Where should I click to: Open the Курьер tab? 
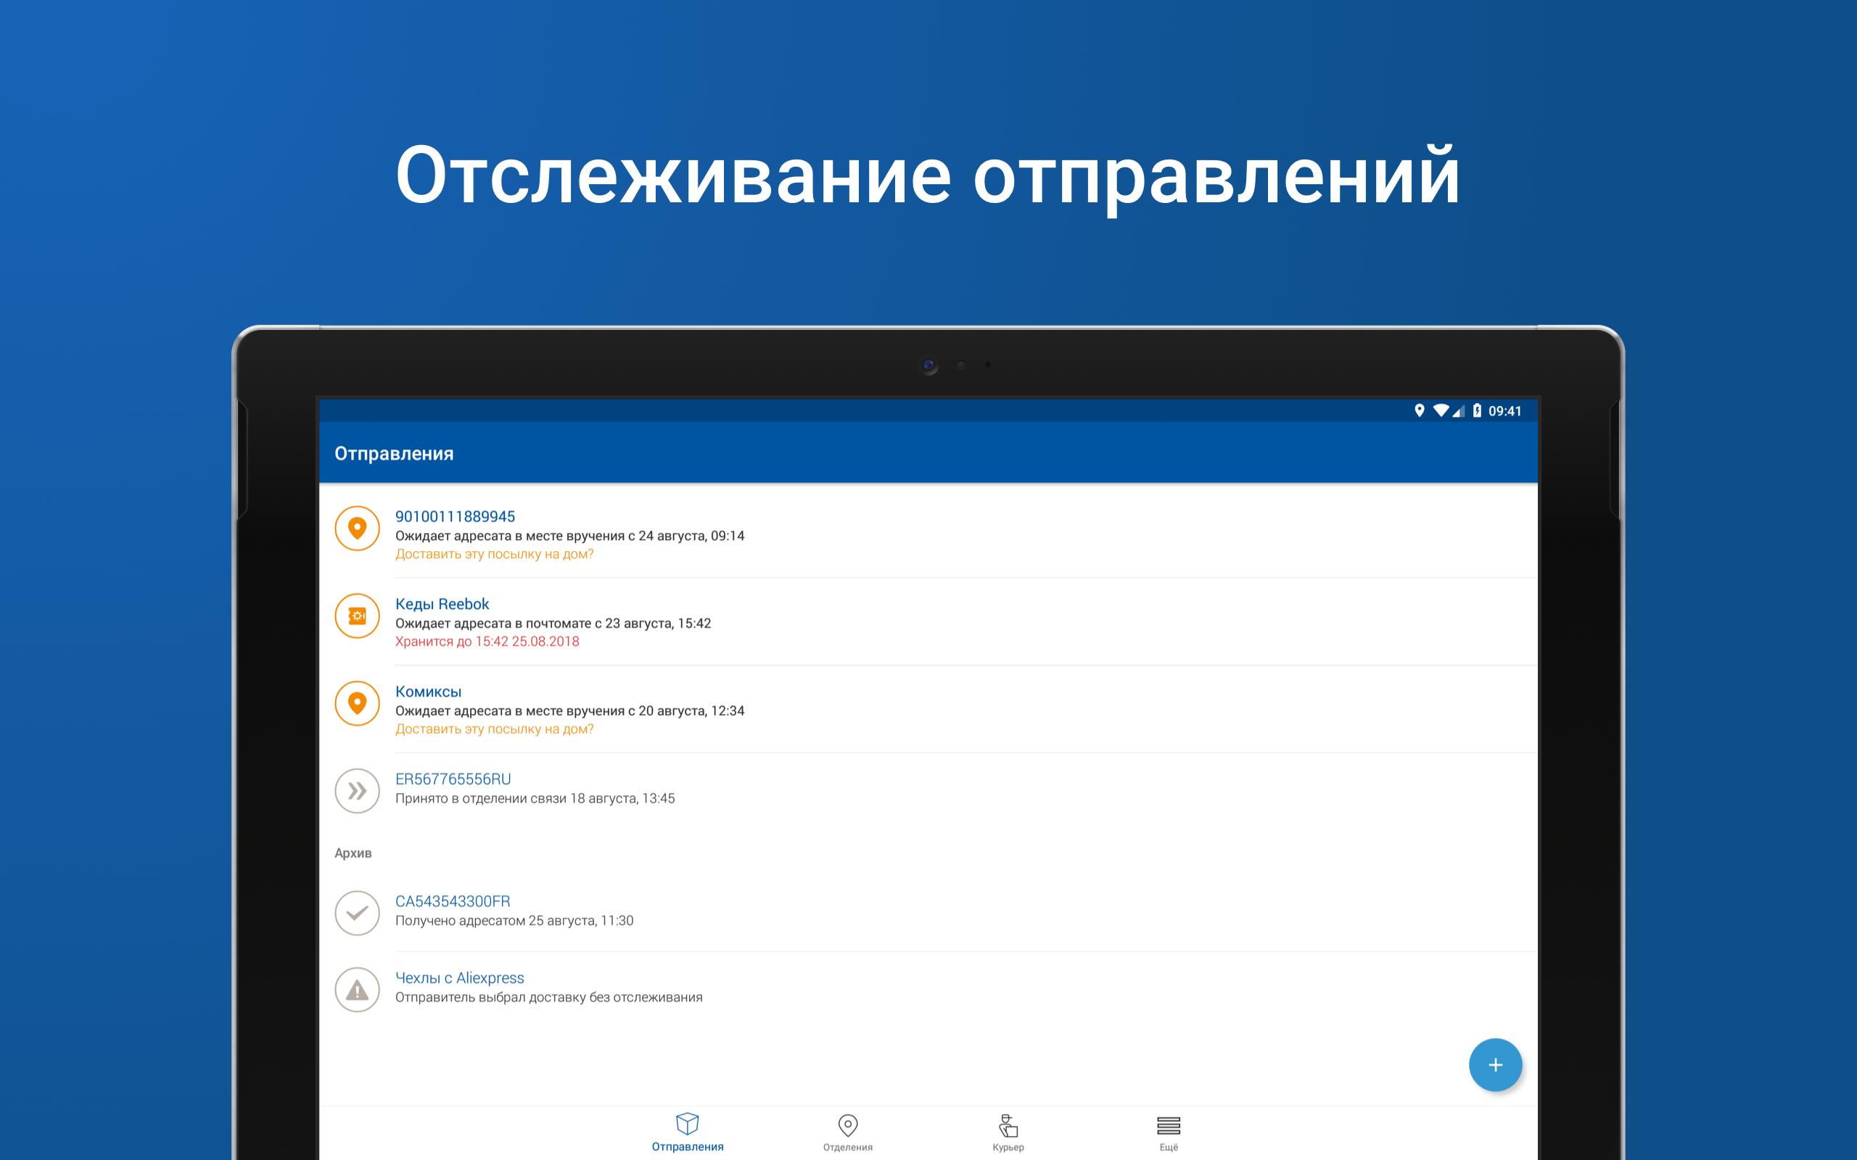click(x=1008, y=1132)
